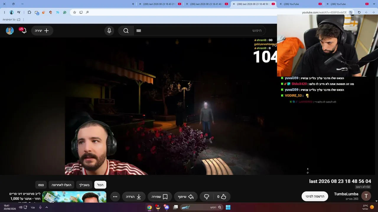The image size is (378, 212).
Task: Click the 'יצירה' create button
Action: [42, 31]
